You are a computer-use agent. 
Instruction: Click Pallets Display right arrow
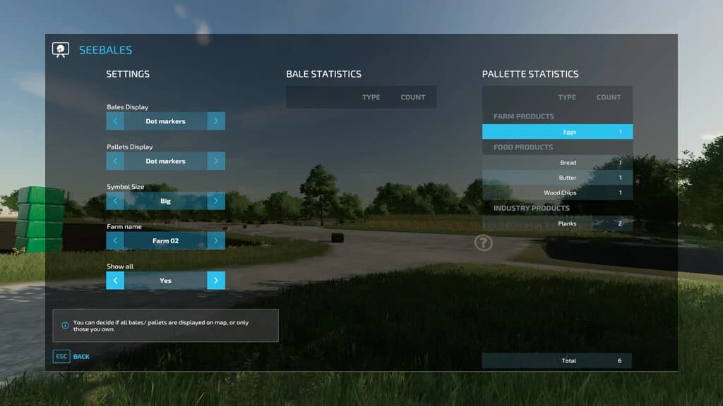click(216, 161)
